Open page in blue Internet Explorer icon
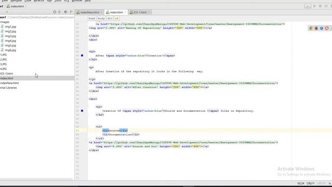Viewport: 332px width, 187px height. 322,28
